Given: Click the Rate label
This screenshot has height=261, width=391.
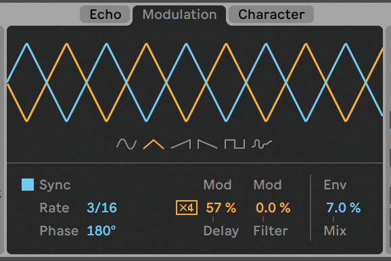Looking at the screenshot, I should coord(54,208).
